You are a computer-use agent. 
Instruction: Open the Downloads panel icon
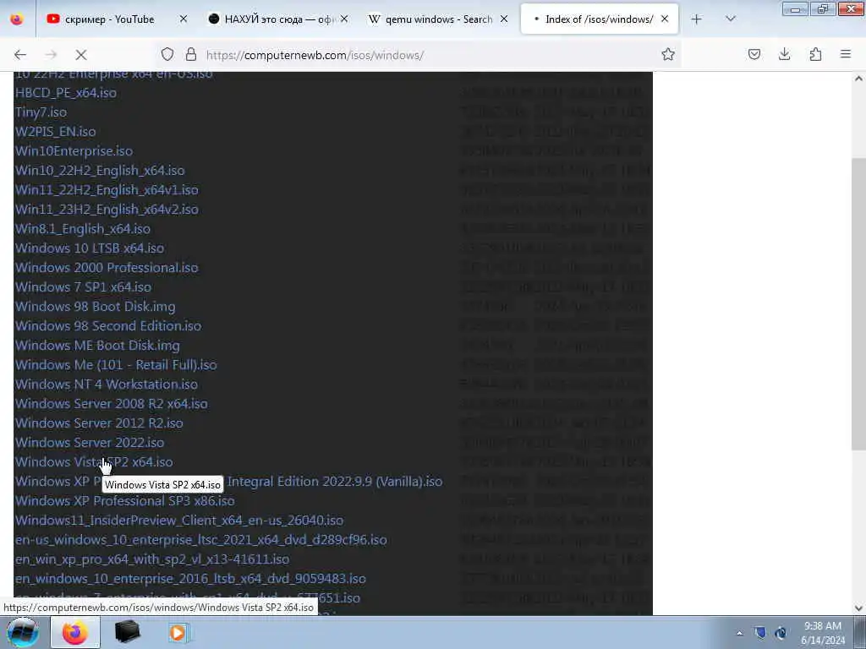tap(784, 54)
